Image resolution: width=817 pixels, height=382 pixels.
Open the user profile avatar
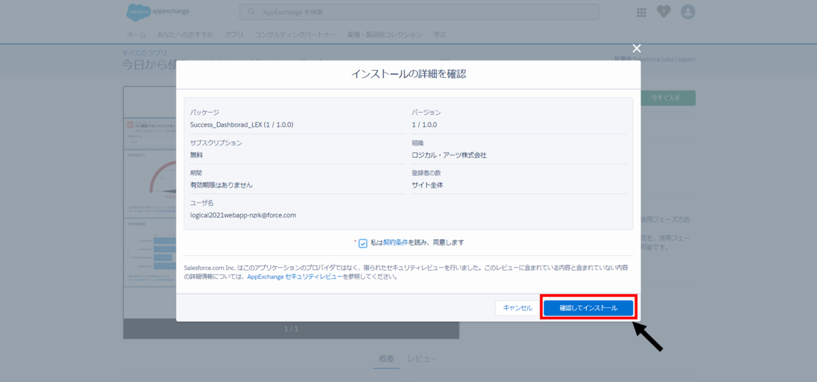688,12
